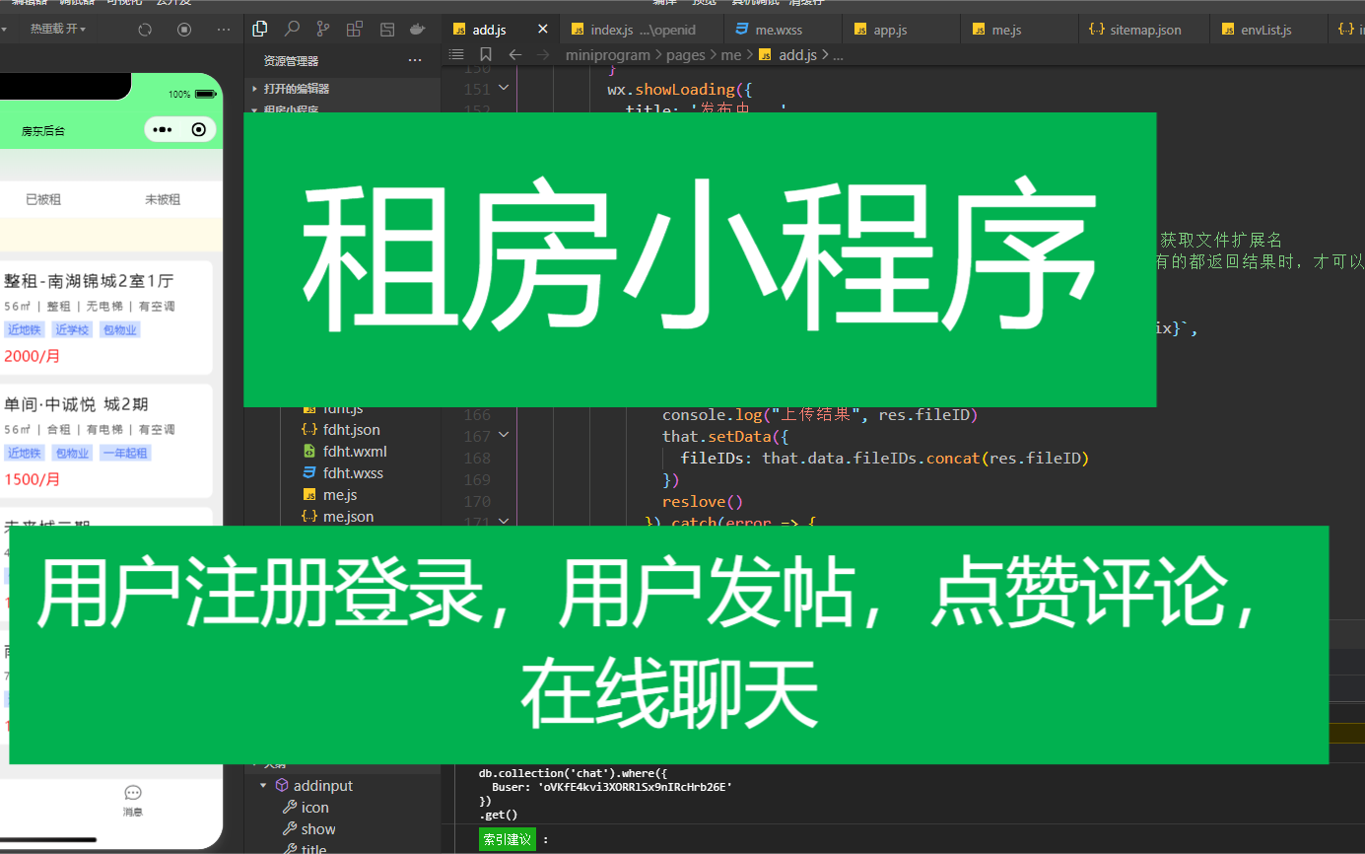
Task: Go forward with the right arrow icon
Action: tap(542, 55)
